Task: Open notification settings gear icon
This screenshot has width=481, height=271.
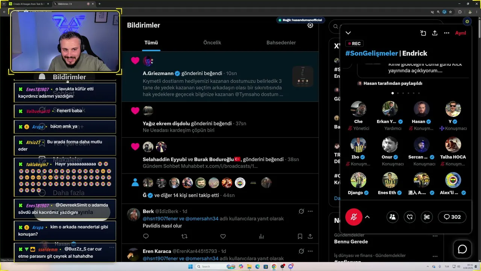Action: pyautogui.click(x=310, y=25)
